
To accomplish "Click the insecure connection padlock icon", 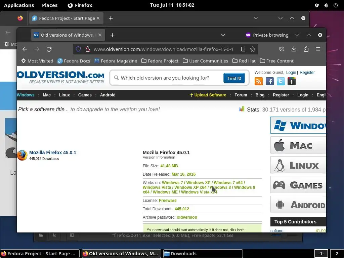I will [88, 49].
